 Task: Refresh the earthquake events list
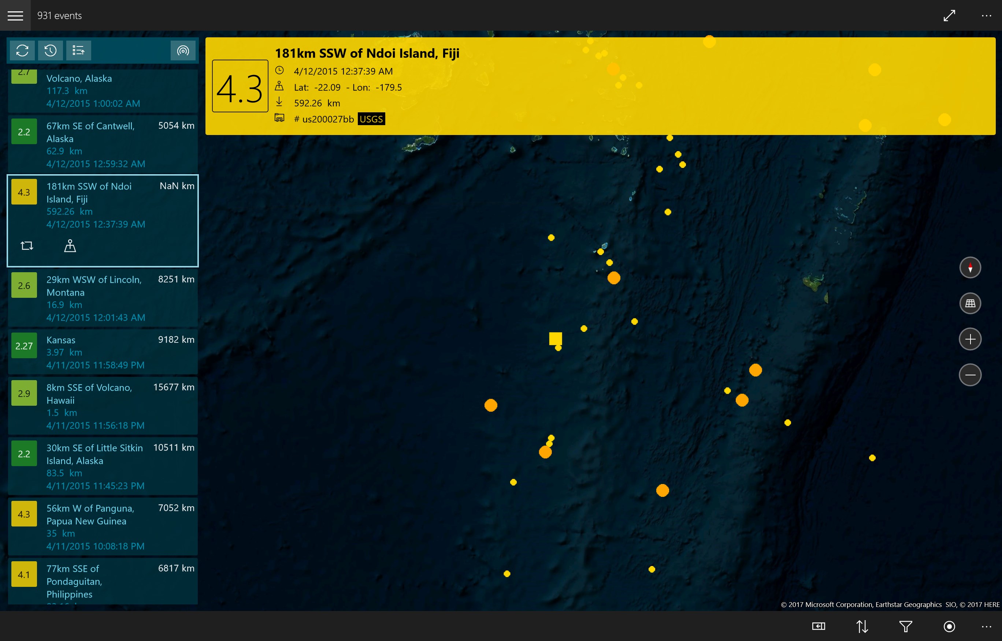click(x=22, y=50)
